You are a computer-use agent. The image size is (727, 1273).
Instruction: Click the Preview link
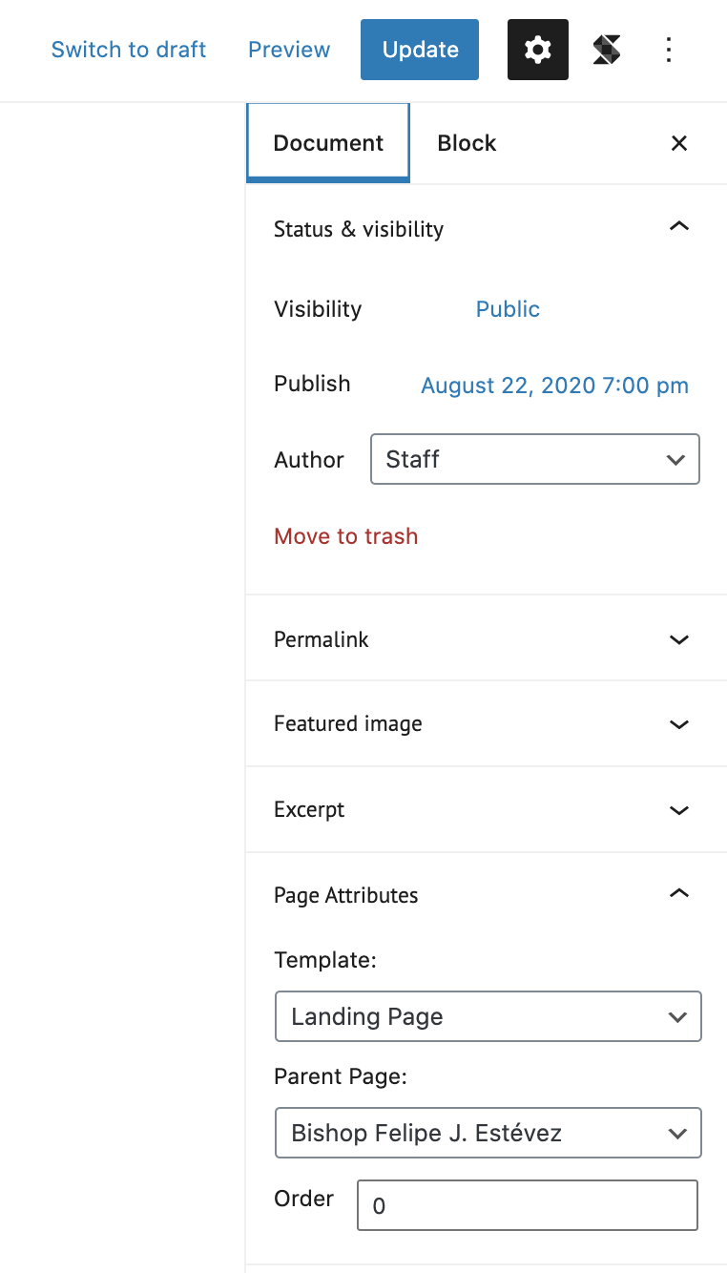(289, 50)
